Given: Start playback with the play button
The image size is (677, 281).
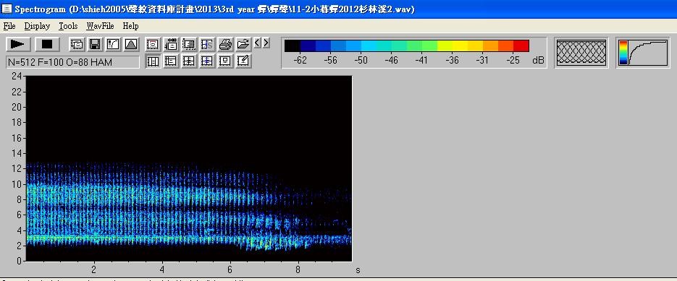Looking at the screenshot, I should tap(18, 44).
